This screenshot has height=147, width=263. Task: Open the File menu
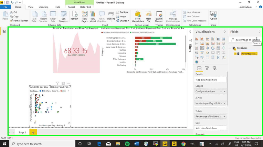point(5,7)
